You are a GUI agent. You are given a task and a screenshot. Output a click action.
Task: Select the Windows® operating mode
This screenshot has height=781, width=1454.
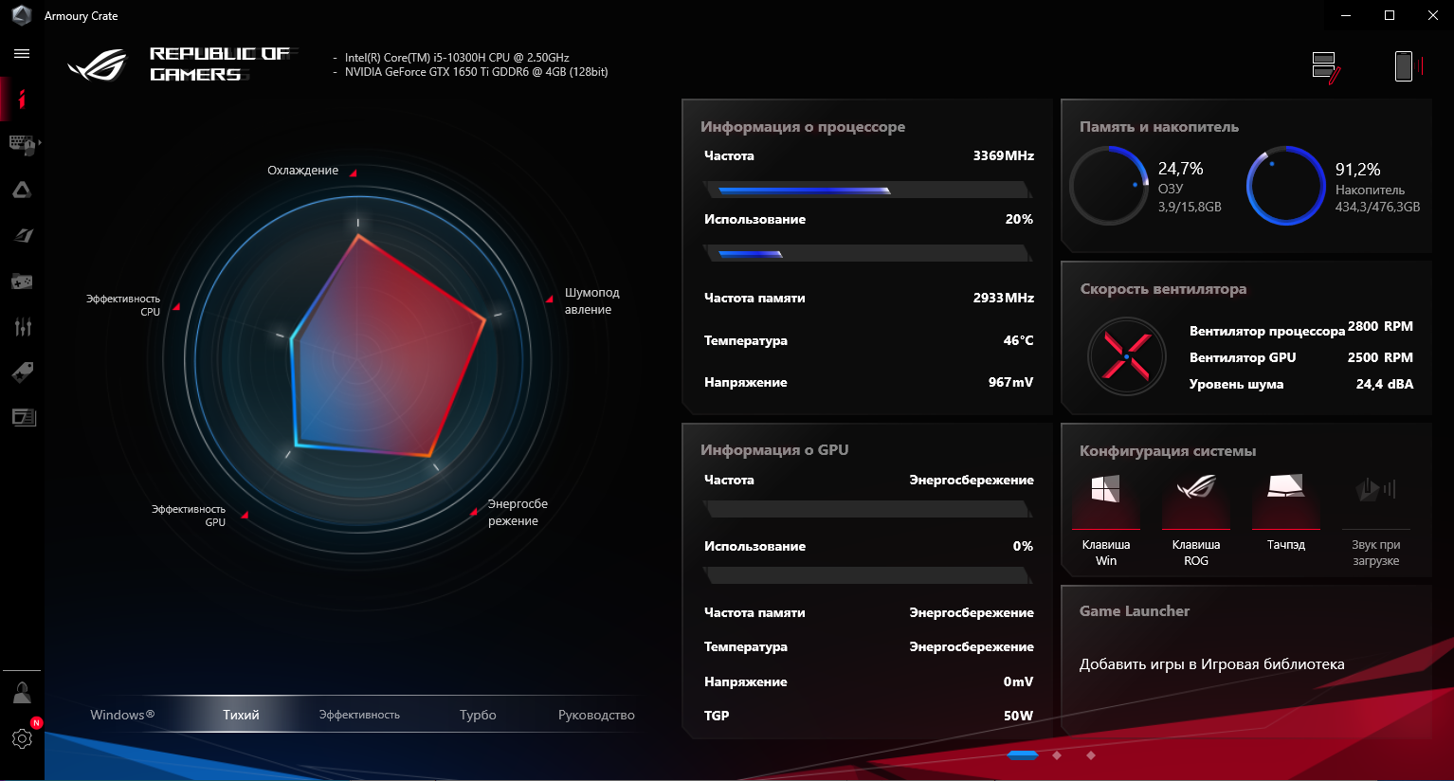[x=122, y=715]
